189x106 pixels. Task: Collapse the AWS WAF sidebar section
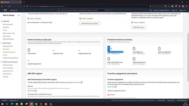coord(2,21)
